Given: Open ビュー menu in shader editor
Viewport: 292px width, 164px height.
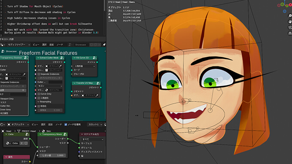Looking at the screenshot, I should point(35,125).
